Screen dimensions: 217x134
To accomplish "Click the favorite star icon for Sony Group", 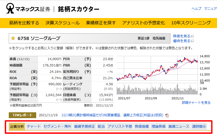I will (x=13, y=38).
